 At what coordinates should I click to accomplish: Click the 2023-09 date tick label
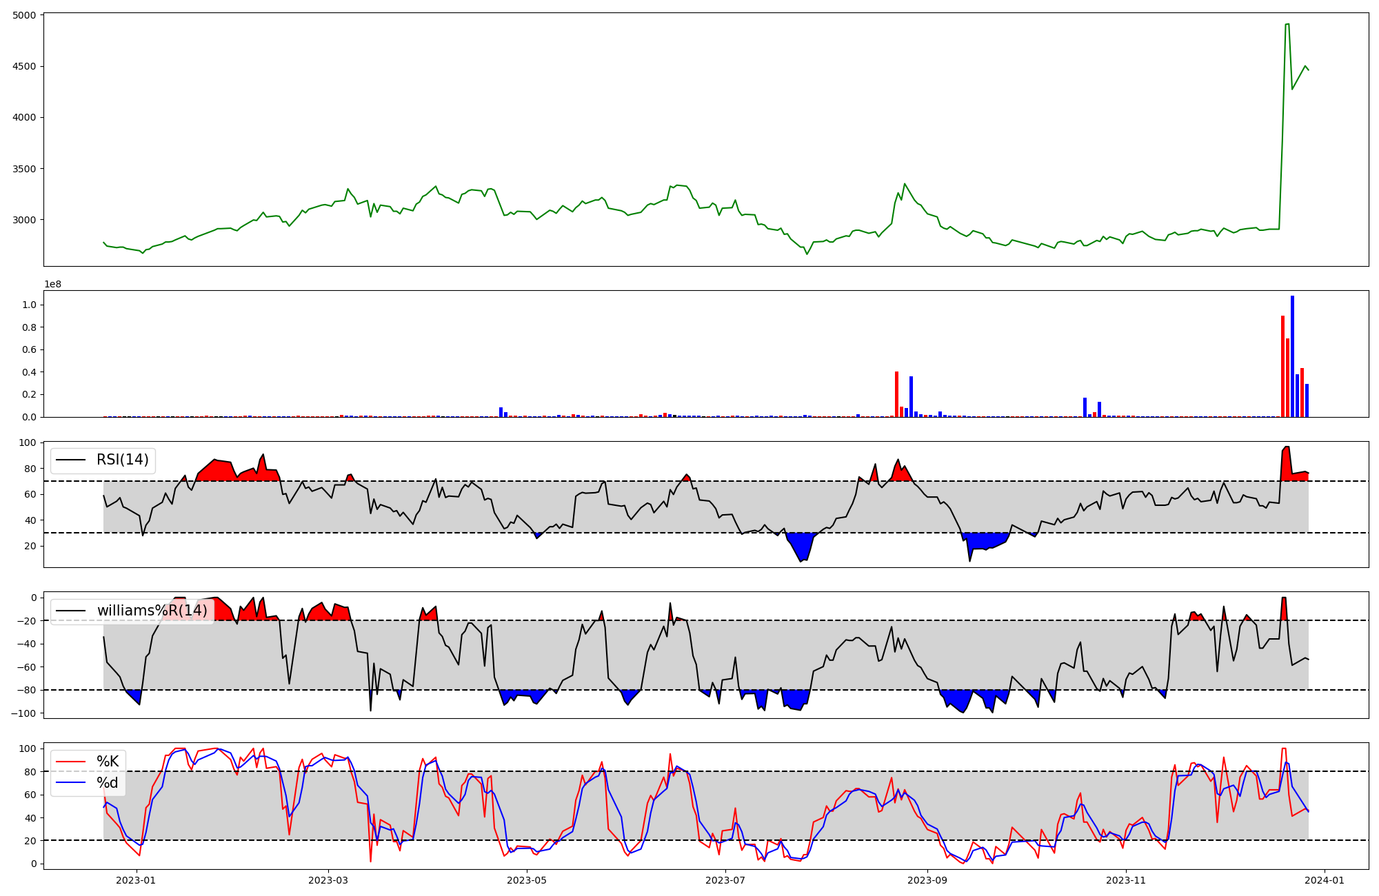tap(927, 880)
